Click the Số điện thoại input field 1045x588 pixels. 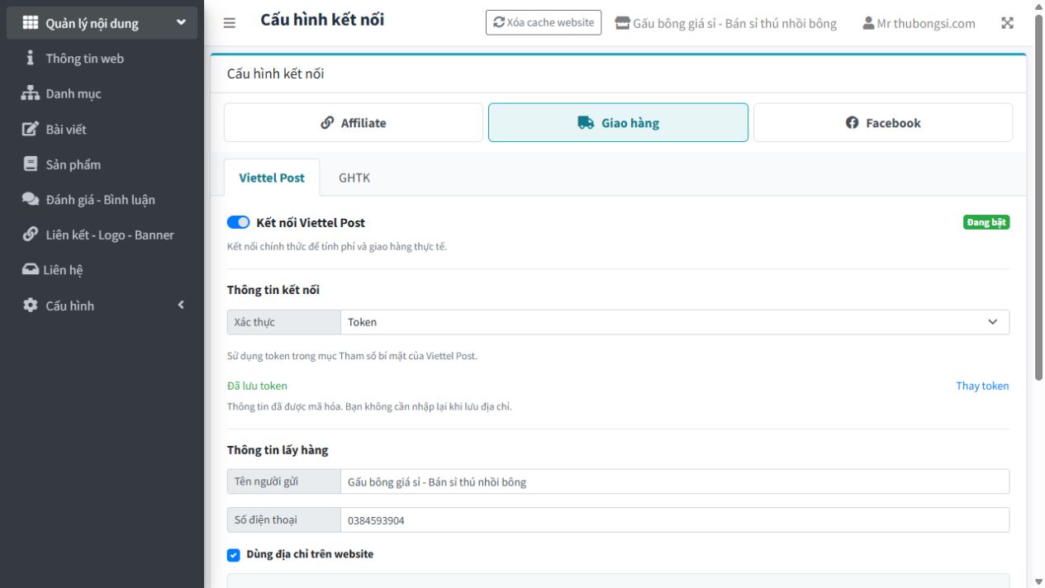[675, 520]
